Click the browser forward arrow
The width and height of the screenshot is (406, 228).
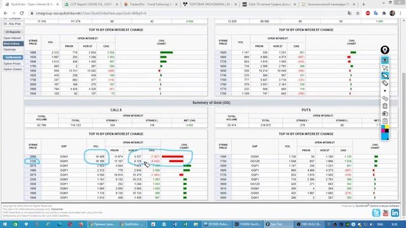click(x=13, y=13)
